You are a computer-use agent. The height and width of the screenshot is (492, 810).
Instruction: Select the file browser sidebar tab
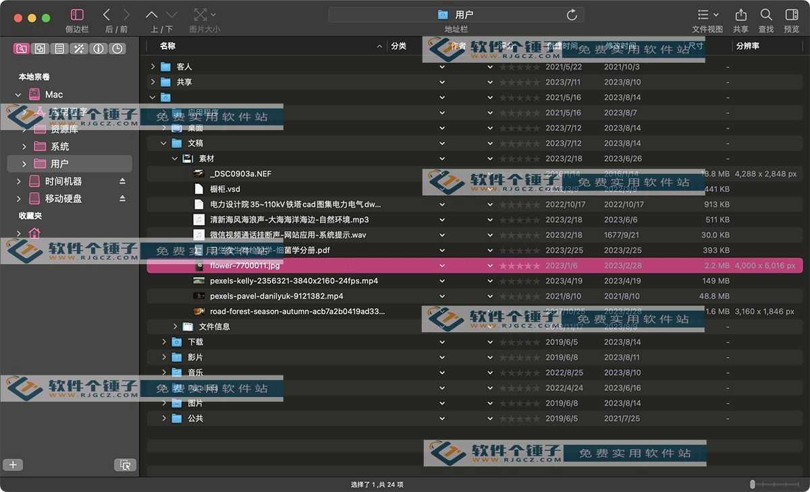tap(22, 49)
